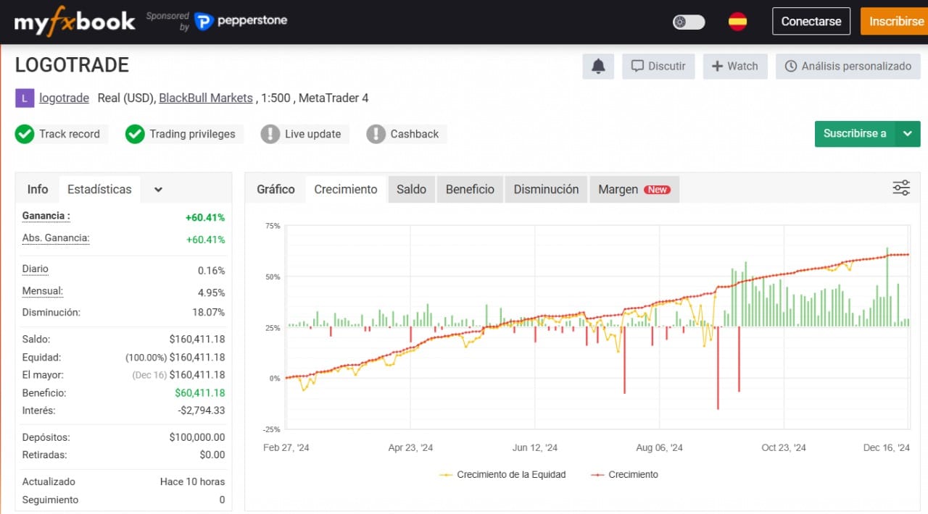Viewport: 928px width, 514px height.
Task: Click the Conectarse button
Action: [811, 22]
